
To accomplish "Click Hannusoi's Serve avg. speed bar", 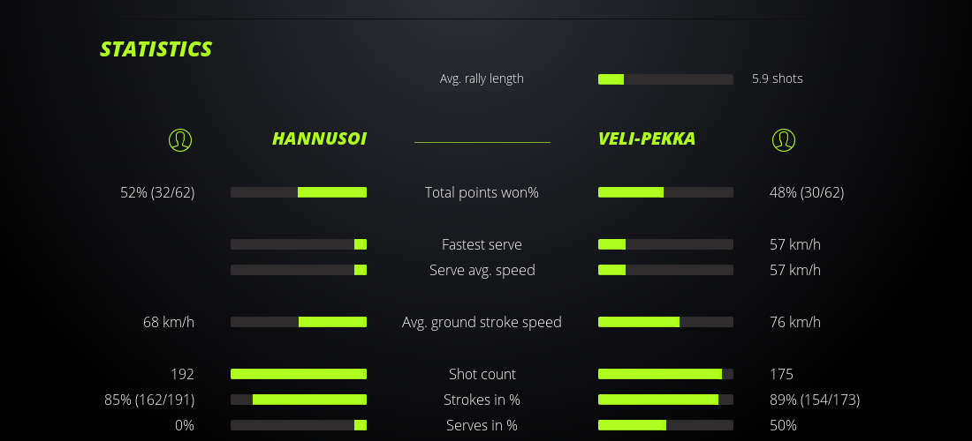I will 299,270.
